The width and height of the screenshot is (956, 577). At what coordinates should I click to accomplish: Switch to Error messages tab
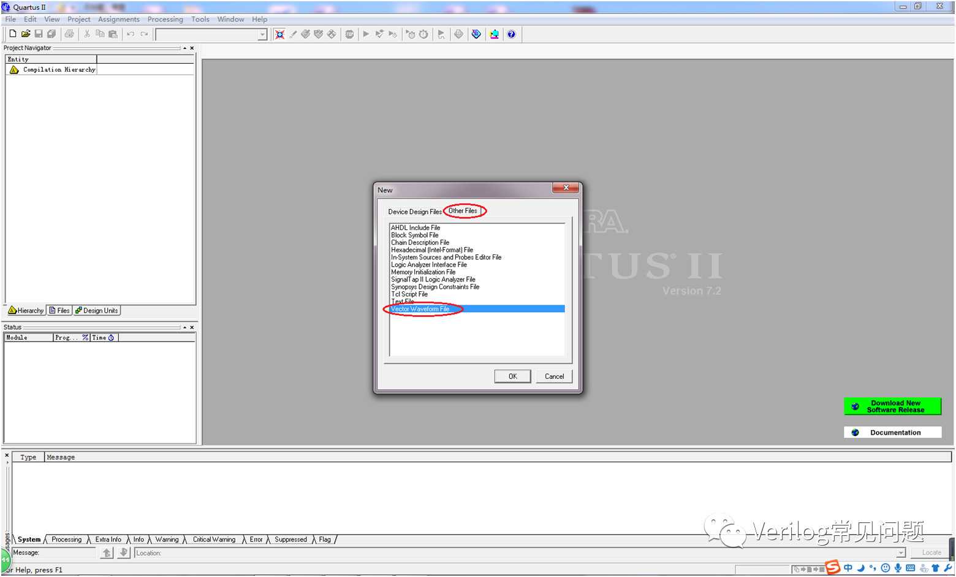[256, 540]
